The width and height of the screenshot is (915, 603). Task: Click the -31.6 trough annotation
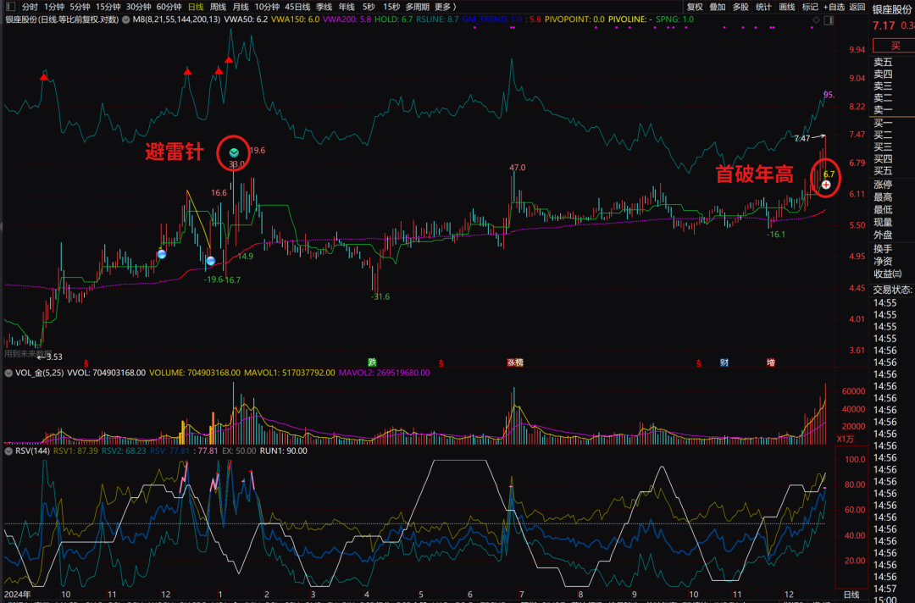tap(380, 296)
